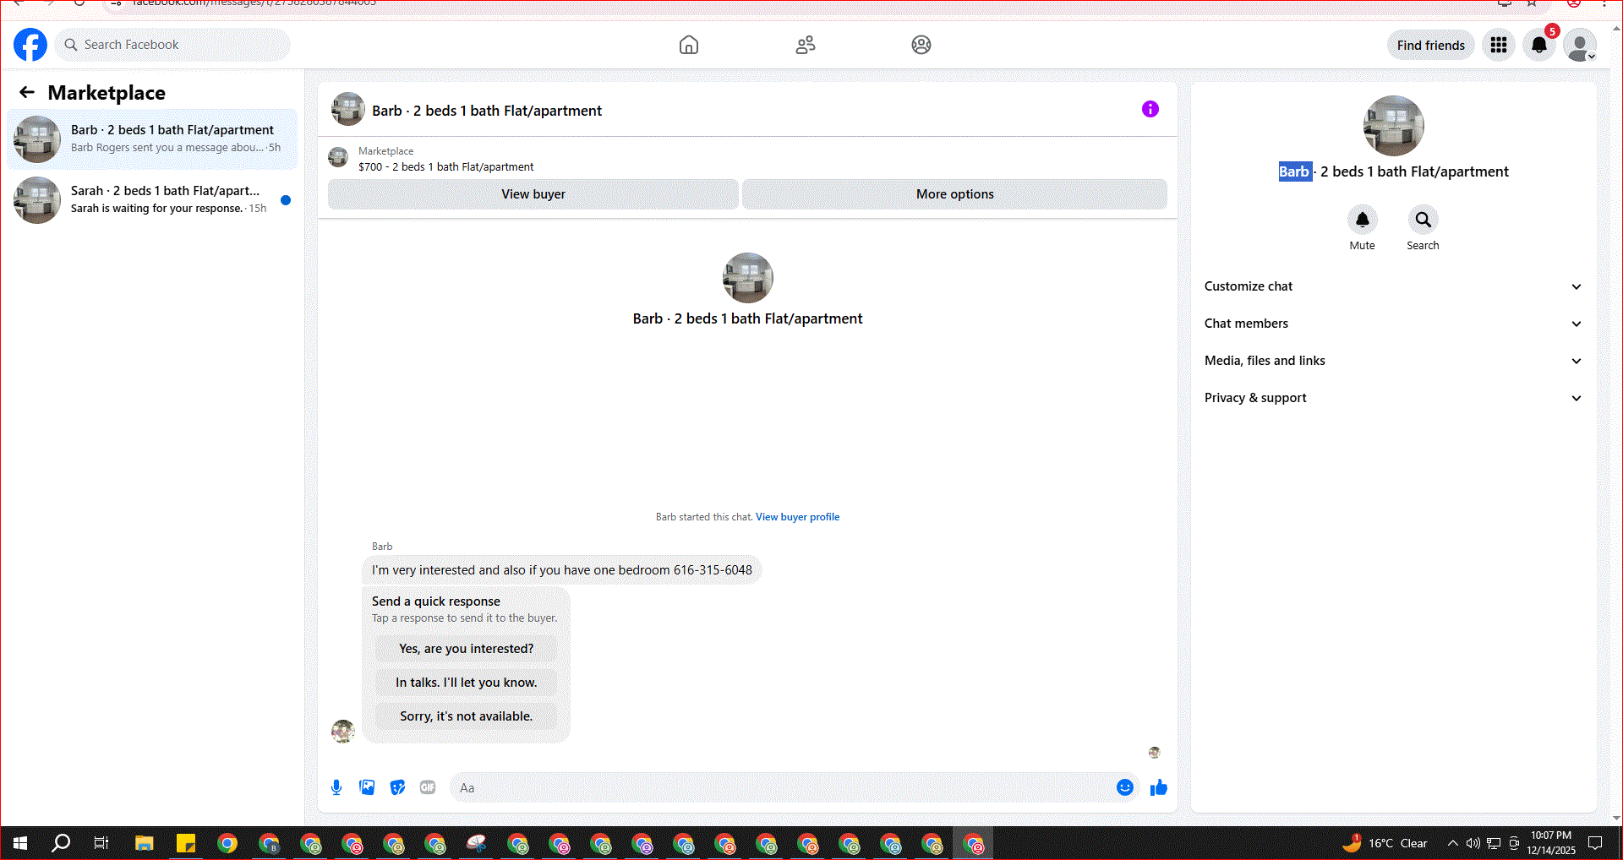The width and height of the screenshot is (1623, 860).
Task: Attach a photo with the image icon
Action: click(367, 787)
